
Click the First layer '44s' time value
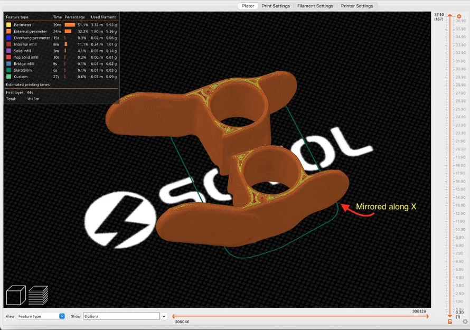30,92
